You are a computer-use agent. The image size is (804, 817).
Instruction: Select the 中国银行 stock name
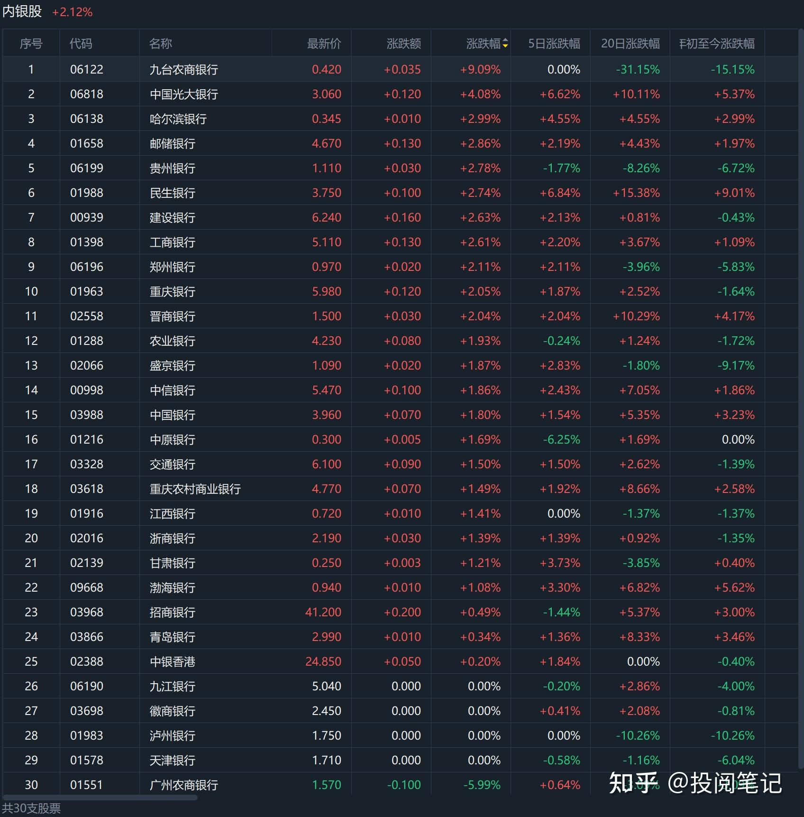173,415
